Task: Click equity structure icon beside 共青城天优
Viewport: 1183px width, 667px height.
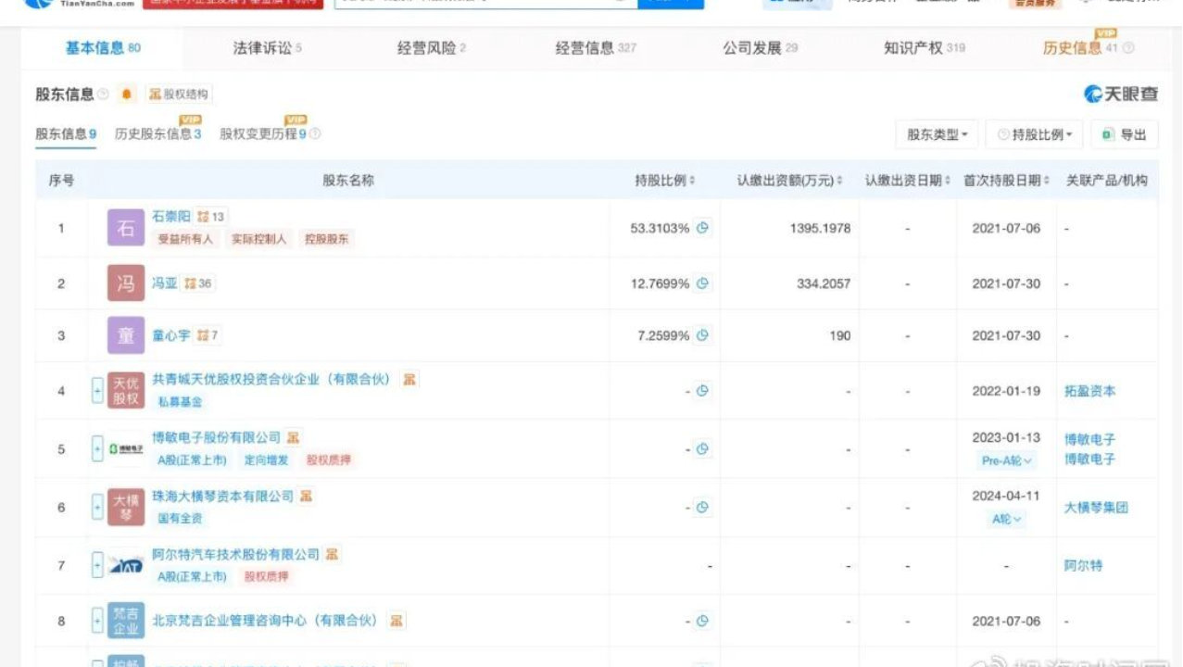Action: 409,380
